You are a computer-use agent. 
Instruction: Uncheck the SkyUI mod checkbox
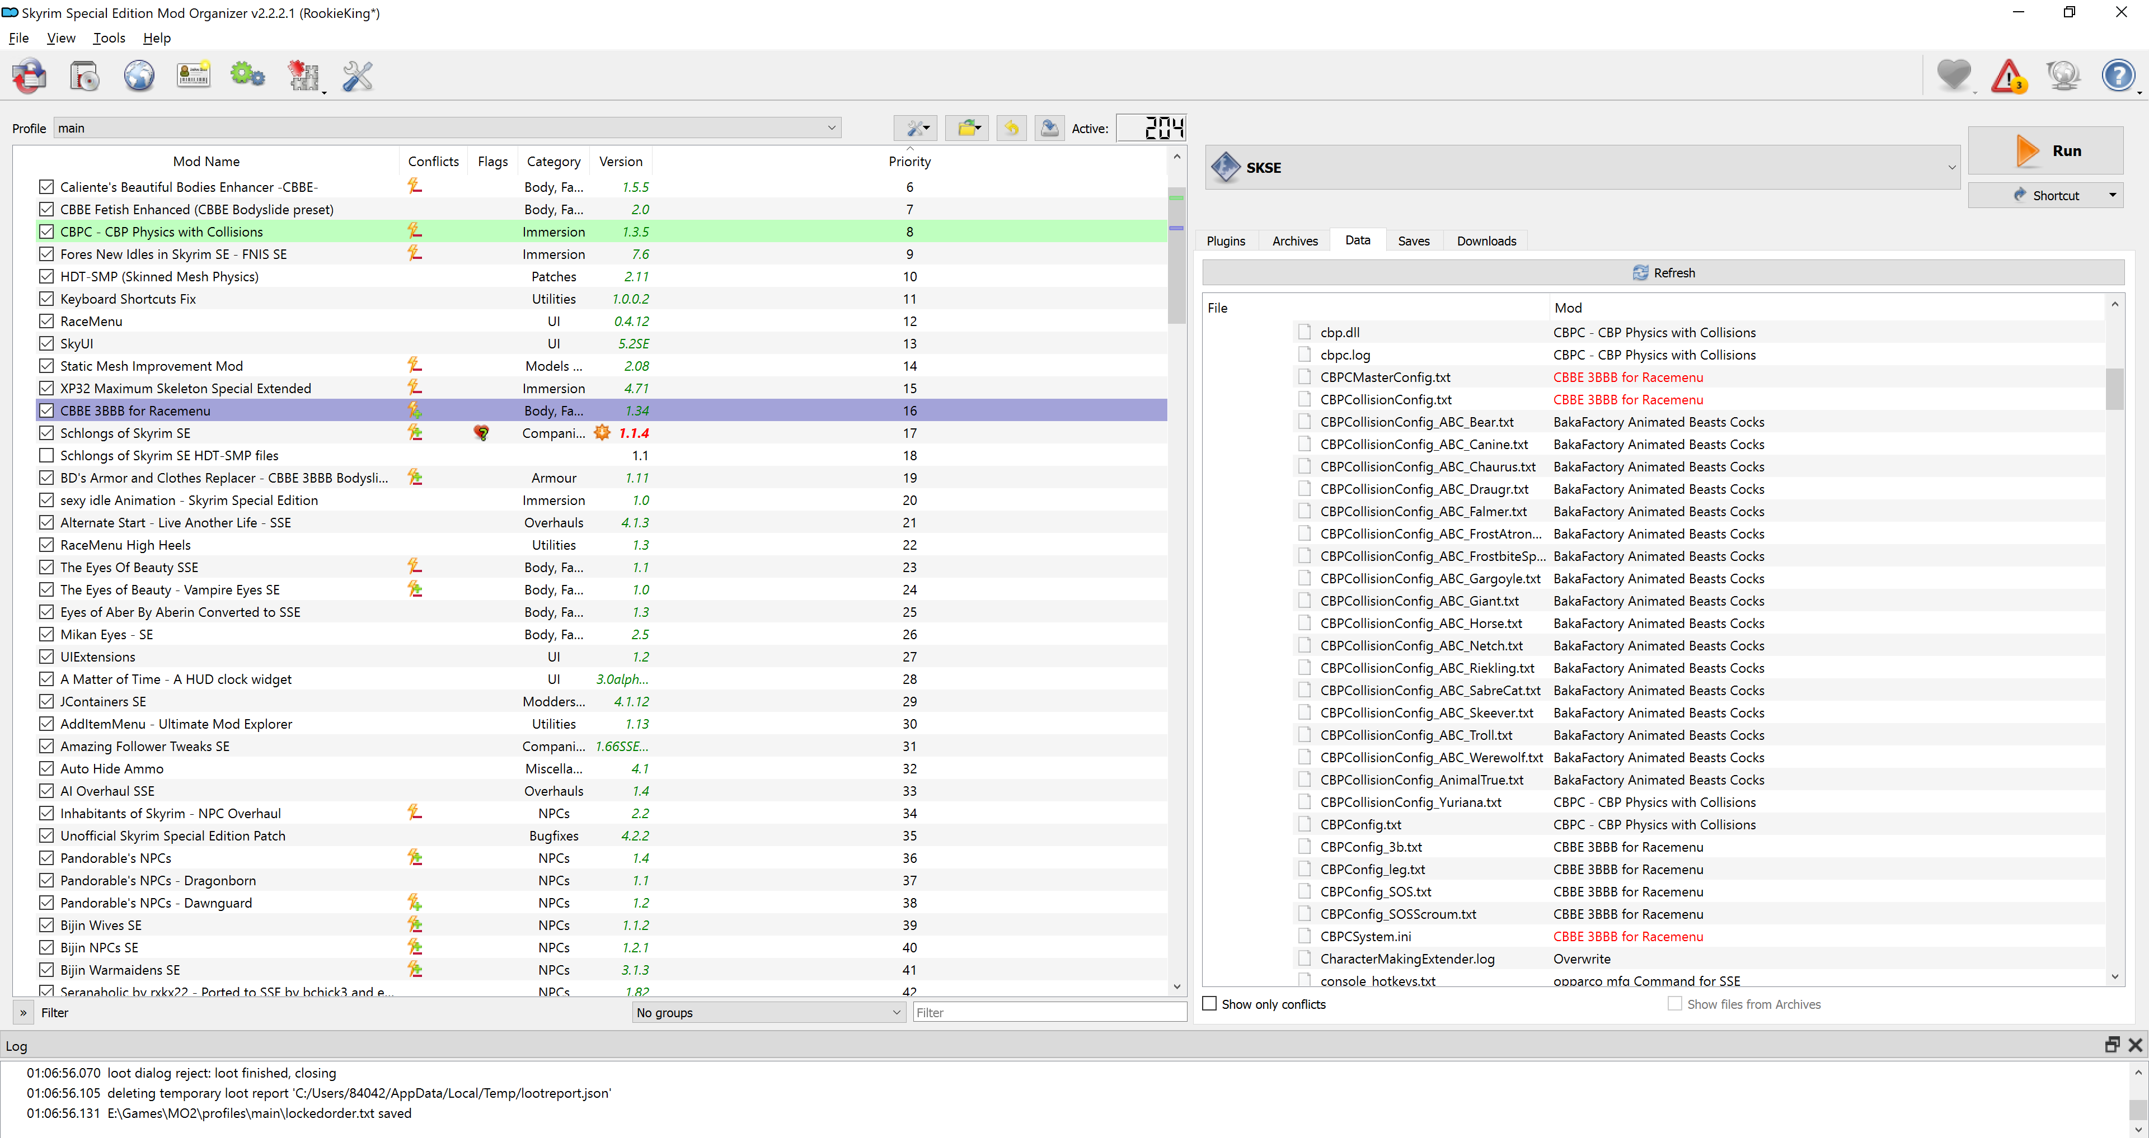46,343
